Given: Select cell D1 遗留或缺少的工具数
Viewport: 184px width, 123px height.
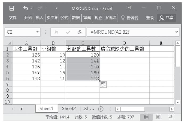Looking at the screenshot, I should [x=124, y=49].
